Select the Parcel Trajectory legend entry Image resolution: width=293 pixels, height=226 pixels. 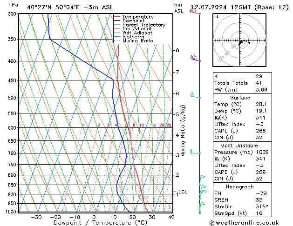[140, 25]
